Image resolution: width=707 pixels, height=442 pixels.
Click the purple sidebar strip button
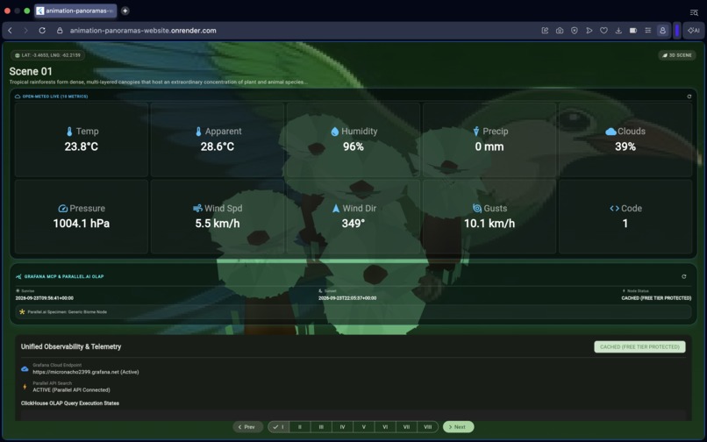[x=677, y=31]
